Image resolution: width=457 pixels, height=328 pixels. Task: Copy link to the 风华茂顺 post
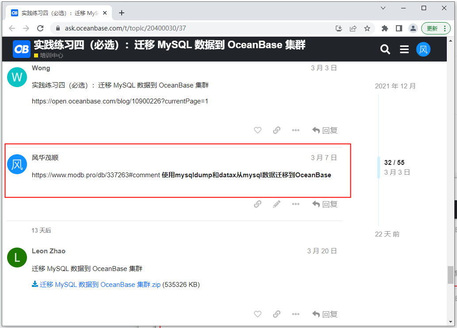click(257, 204)
